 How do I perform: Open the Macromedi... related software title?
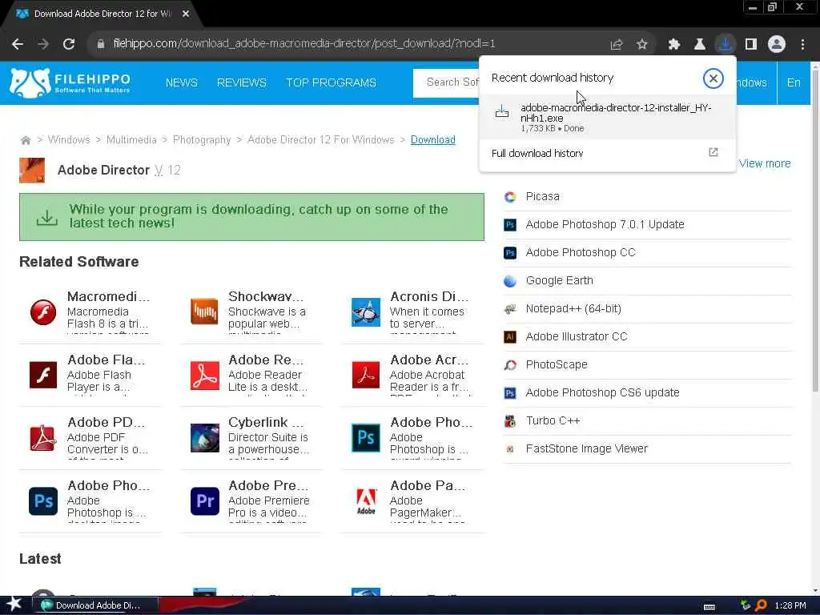[108, 296]
